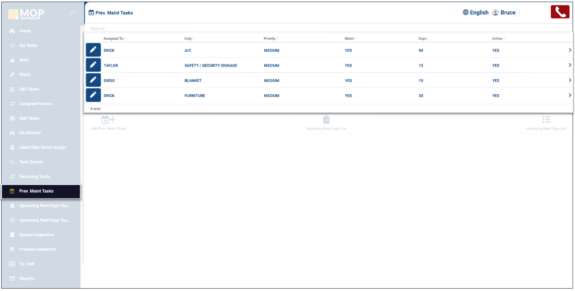This screenshot has height=291, width=575.
Task: Open the English language selector
Action: pyautogui.click(x=475, y=12)
